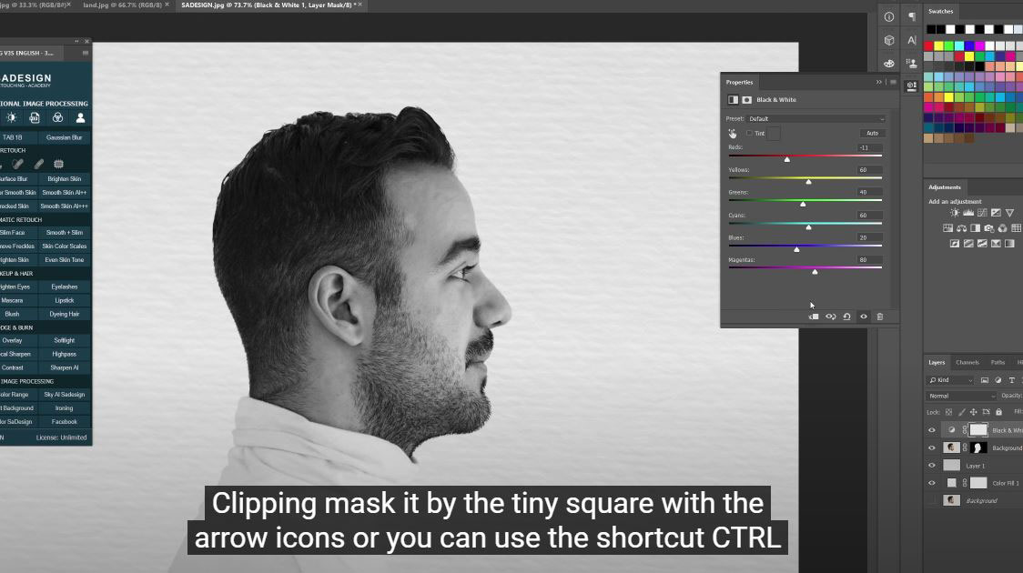Click the Black & White adjustment icon in the Properties header
Screen dimensions: 1023x573
tap(734, 100)
